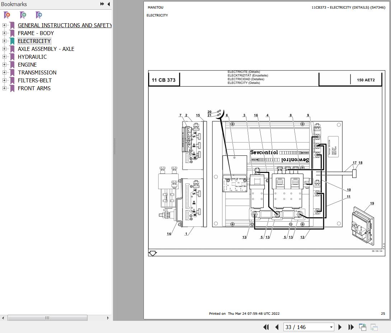Open Bookmarks panel options menu
The width and height of the screenshot is (391, 333).
click(x=102, y=4)
